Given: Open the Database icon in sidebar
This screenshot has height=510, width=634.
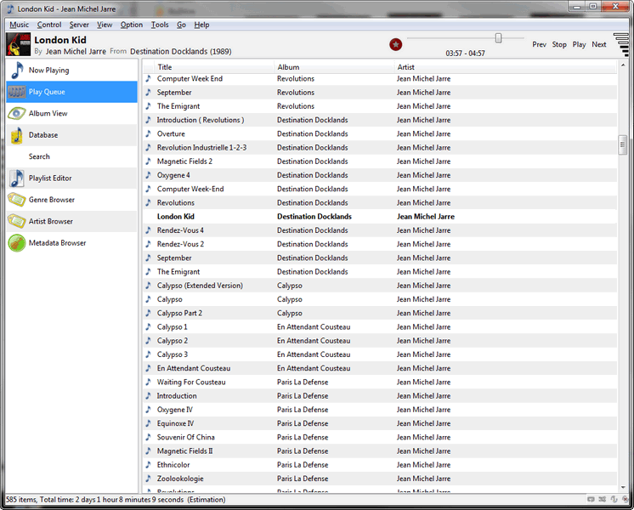Looking at the screenshot, I should 17,135.
